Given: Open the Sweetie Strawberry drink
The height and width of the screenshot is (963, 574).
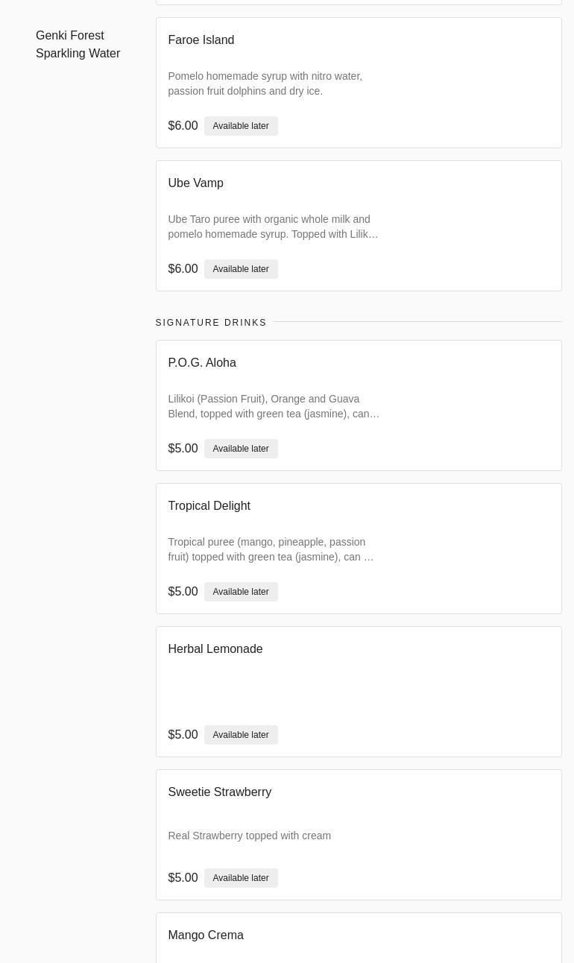Looking at the screenshot, I should pos(219,792).
